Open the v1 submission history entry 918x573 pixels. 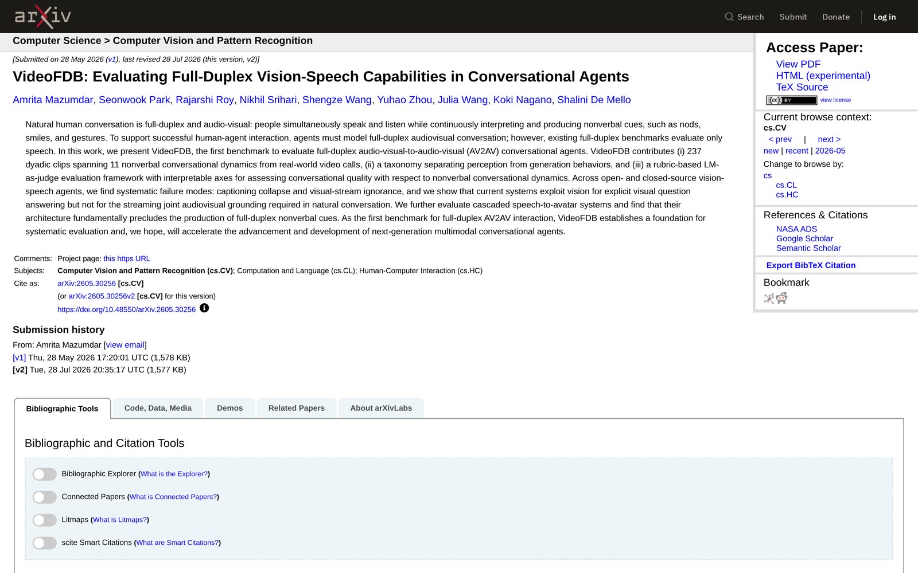tap(20, 358)
